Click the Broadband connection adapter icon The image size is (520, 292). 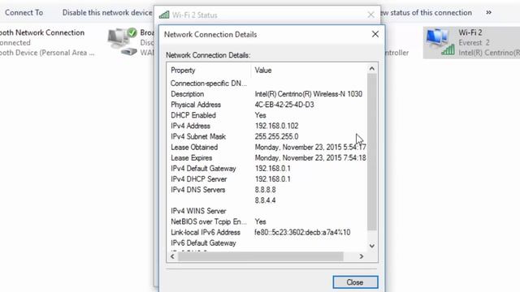pos(123,41)
